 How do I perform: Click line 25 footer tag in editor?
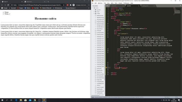[x=121, y=68]
